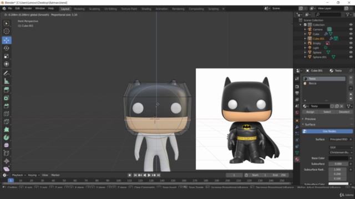This screenshot has height=199, width=355.
Task: Select the Extrude Region tool
Action: tap(6, 90)
